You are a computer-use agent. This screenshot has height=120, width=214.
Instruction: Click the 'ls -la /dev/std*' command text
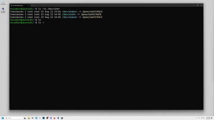coord(49,9)
